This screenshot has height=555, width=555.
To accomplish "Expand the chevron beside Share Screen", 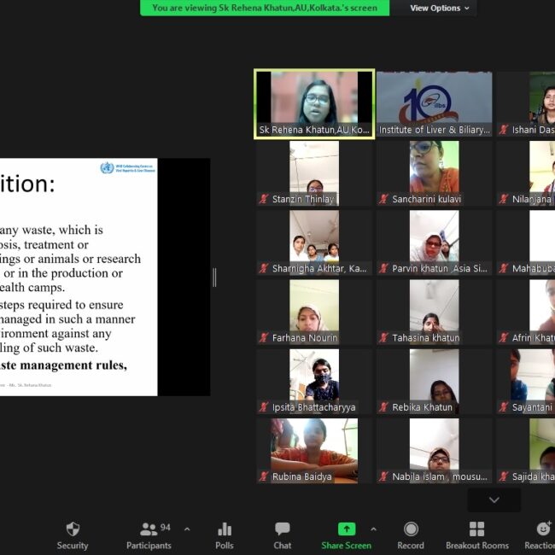I will [372, 529].
